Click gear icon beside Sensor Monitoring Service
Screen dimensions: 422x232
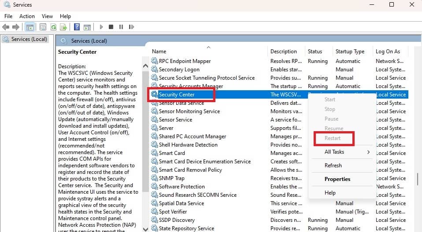click(x=155, y=111)
